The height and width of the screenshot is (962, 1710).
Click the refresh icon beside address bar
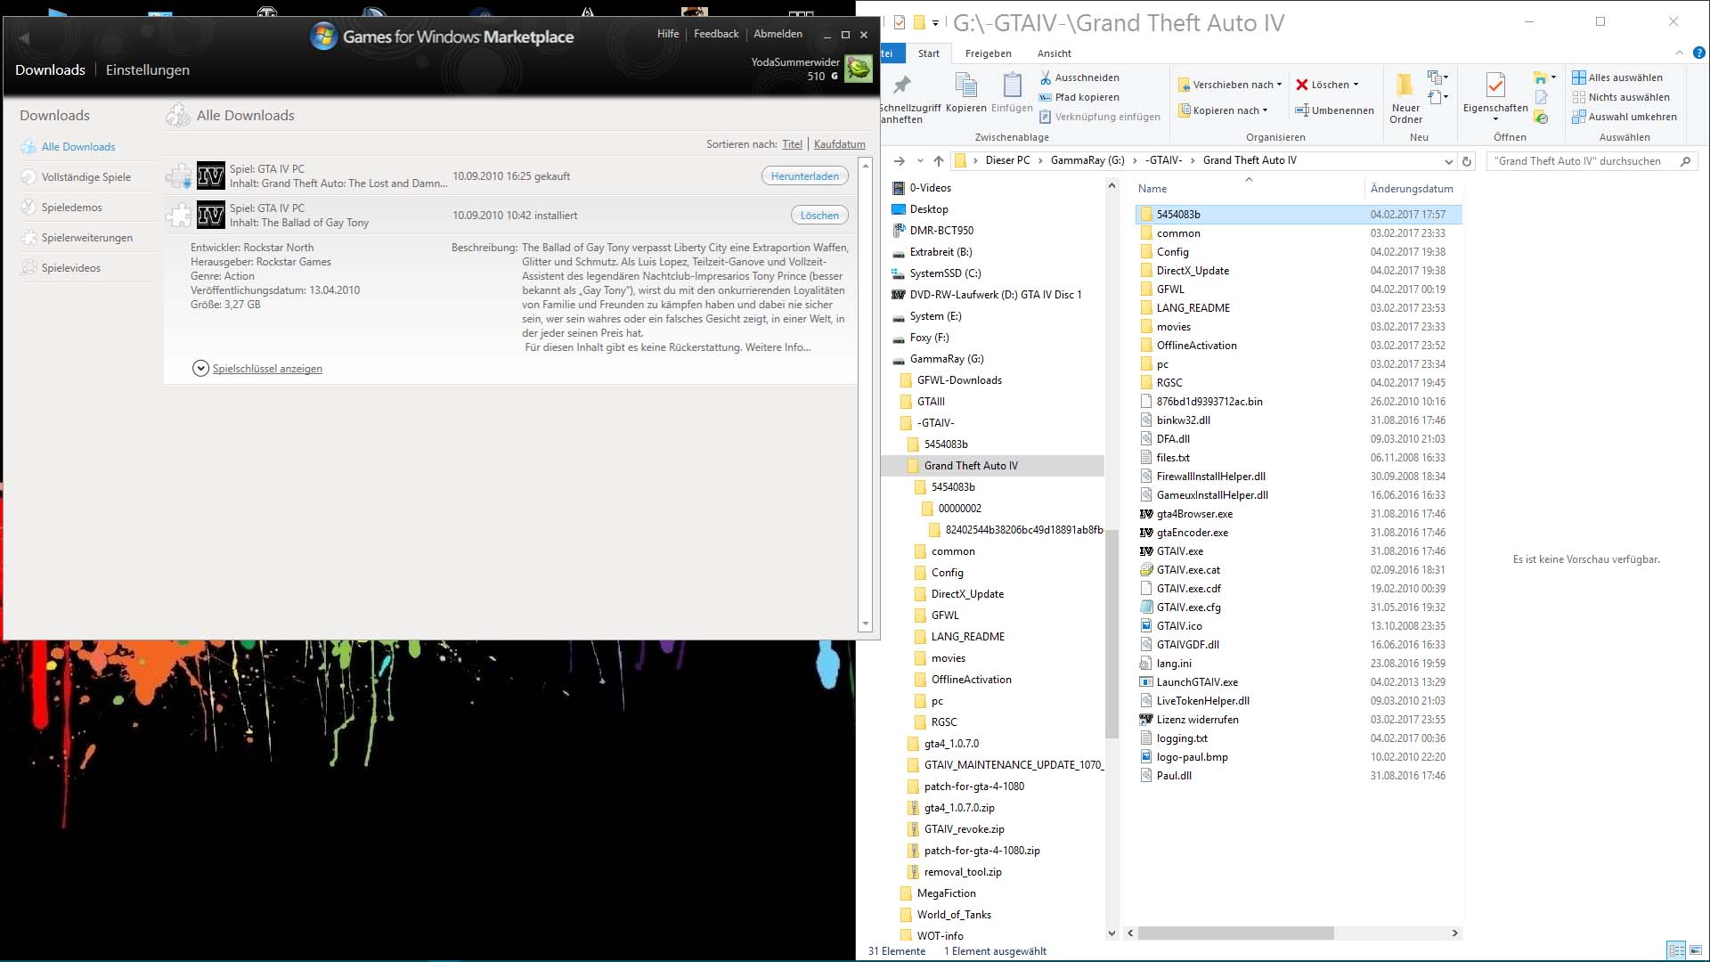(1467, 161)
